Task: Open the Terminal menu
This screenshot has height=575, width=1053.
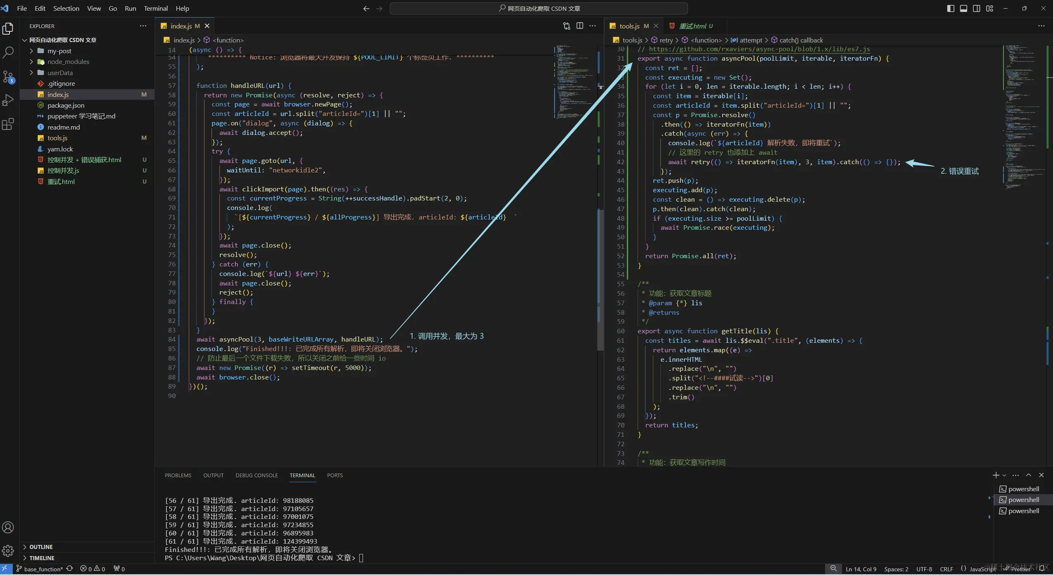Action: [156, 8]
